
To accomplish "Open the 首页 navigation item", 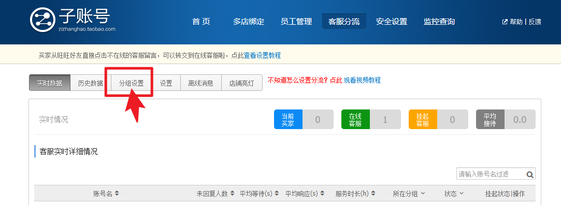I will 201,21.
